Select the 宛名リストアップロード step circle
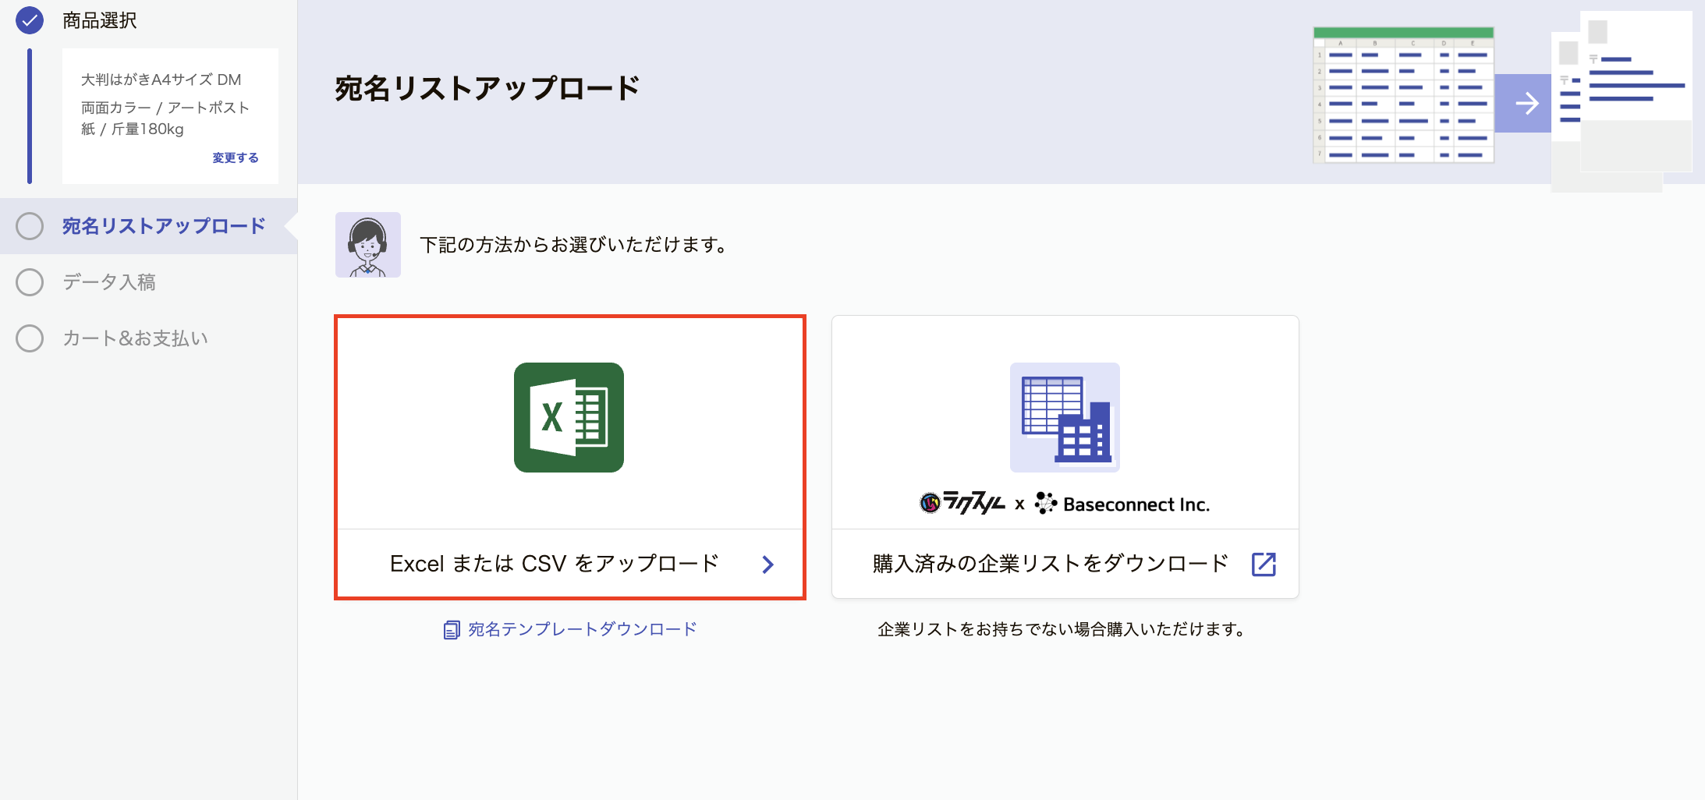Image resolution: width=1705 pixels, height=800 pixels. [30, 226]
